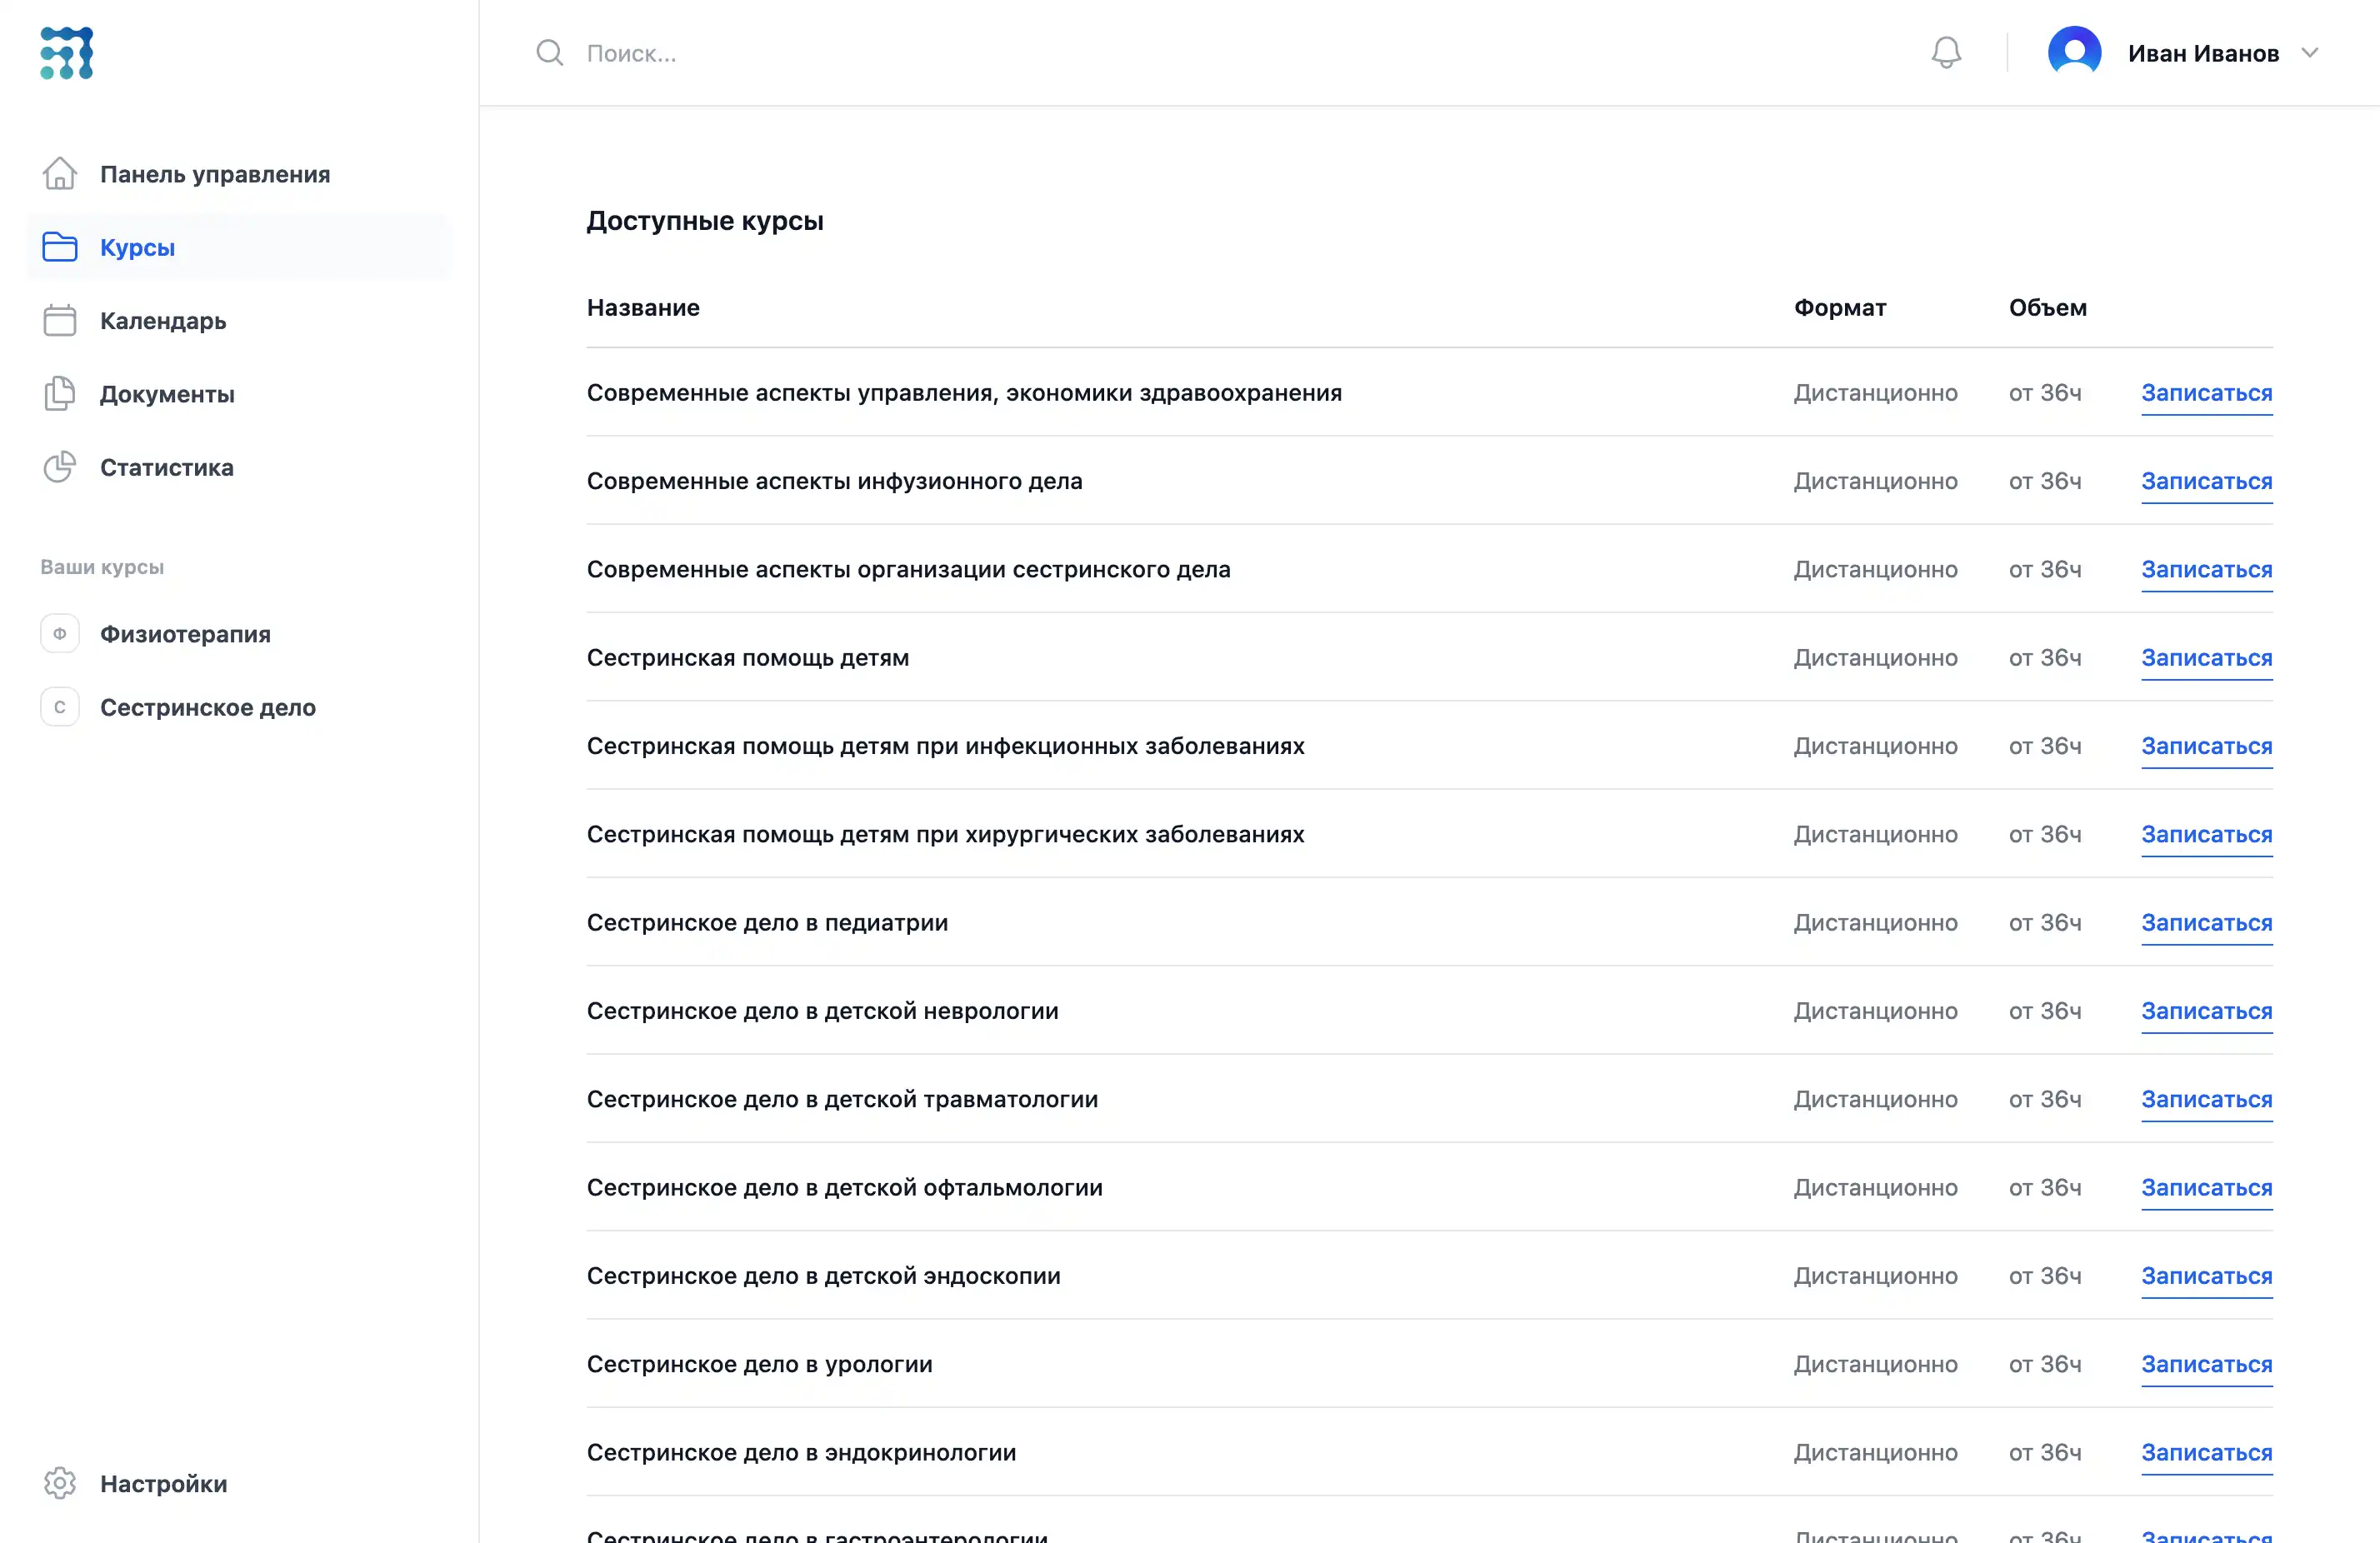Click the magnifier search icon
Image resolution: width=2380 pixels, height=1543 pixels.
[x=549, y=52]
